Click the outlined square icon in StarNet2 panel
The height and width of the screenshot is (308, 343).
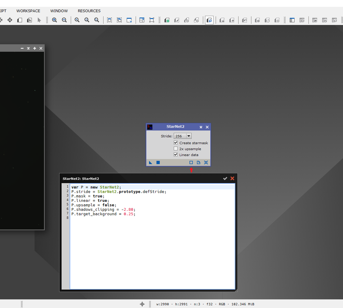point(191,162)
